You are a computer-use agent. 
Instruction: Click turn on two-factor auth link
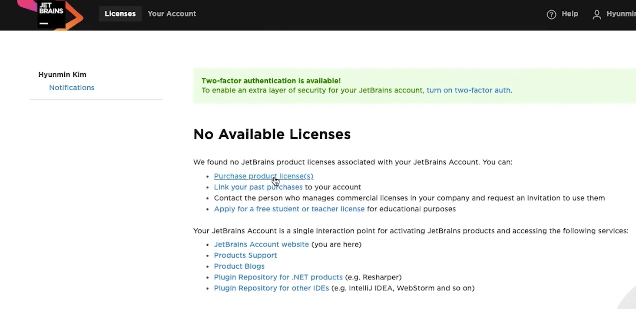pyautogui.click(x=468, y=90)
